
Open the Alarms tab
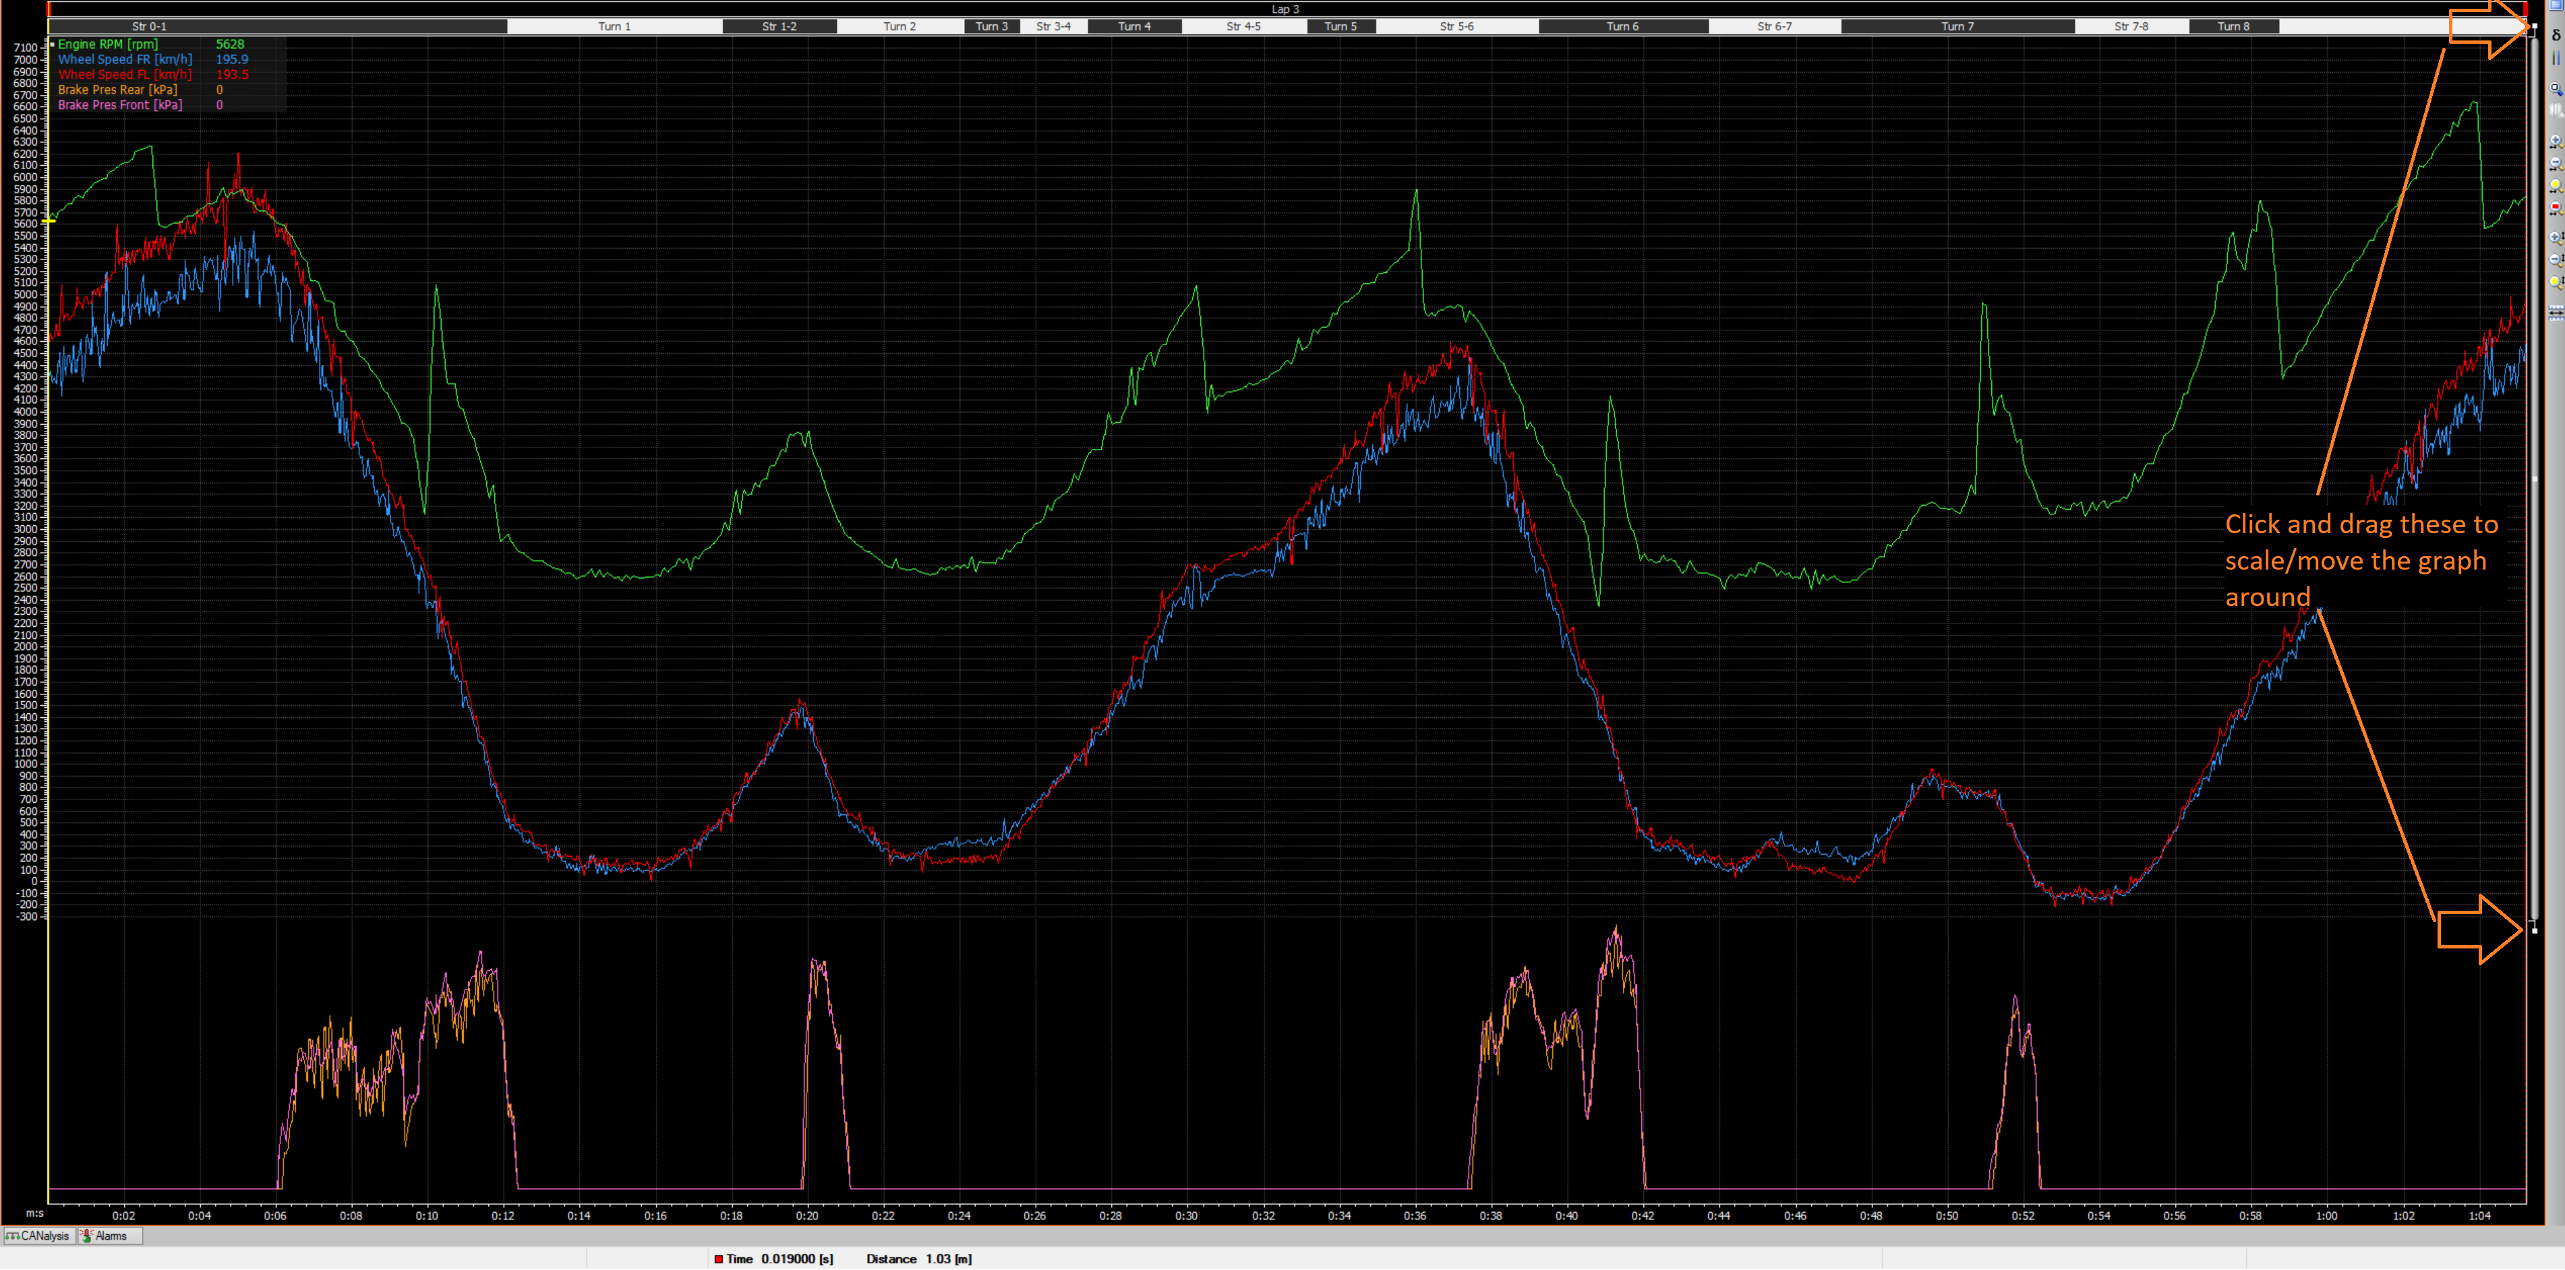(x=111, y=1236)
